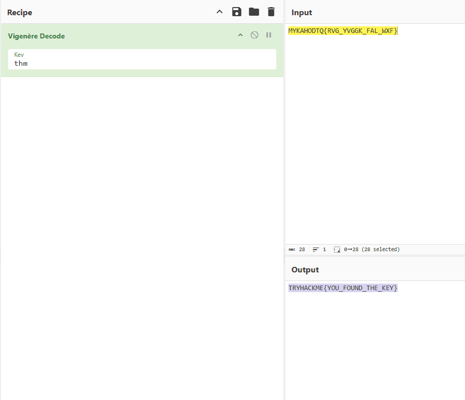The width and height of the screenshot is (465, 400).
Task: Click the highlighted input ciphertext
Action: click(343, 31)
